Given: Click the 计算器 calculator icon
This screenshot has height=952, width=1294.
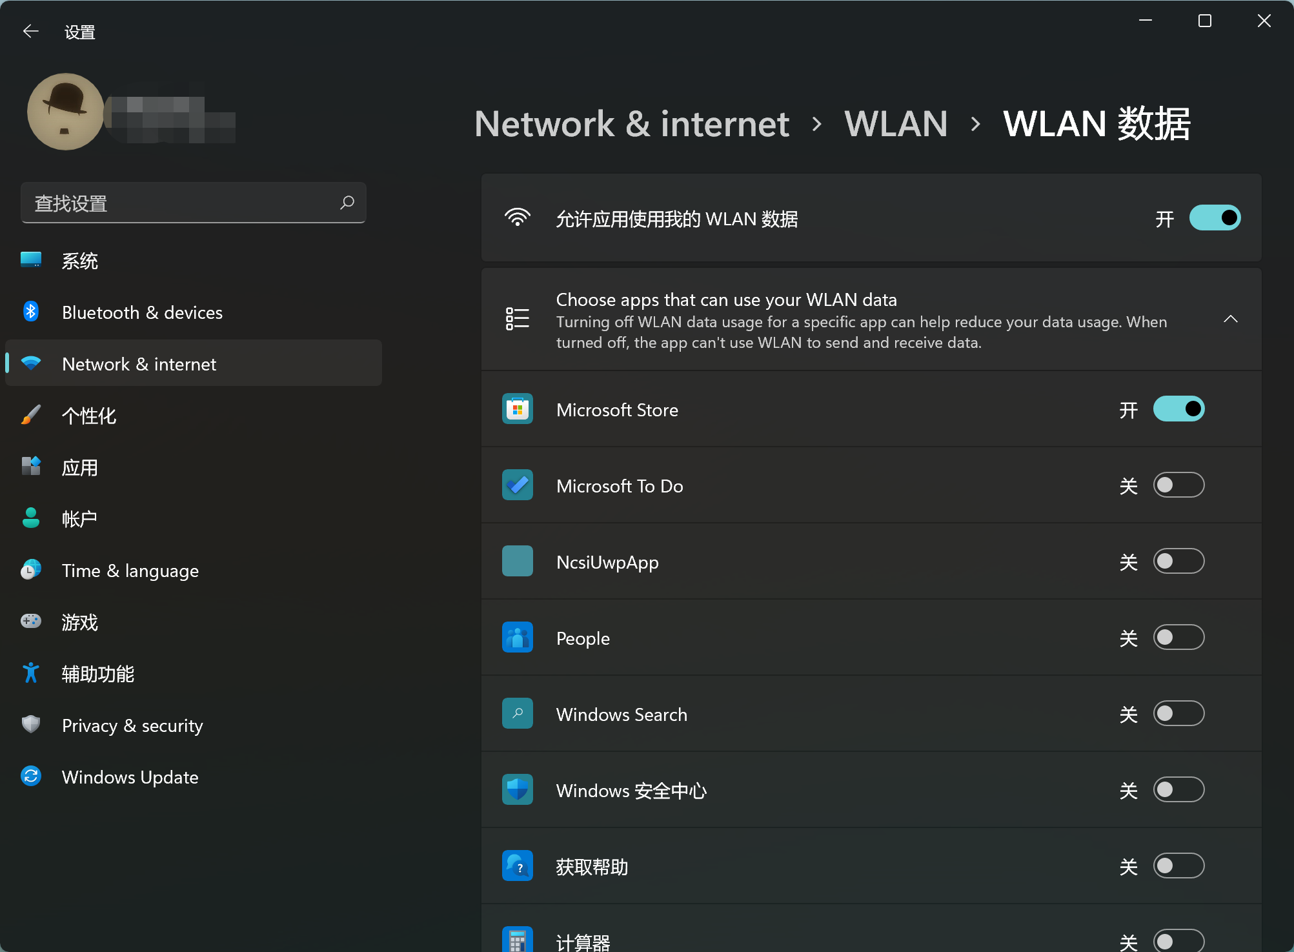Looking at the screenshot, I should (518, 940).
